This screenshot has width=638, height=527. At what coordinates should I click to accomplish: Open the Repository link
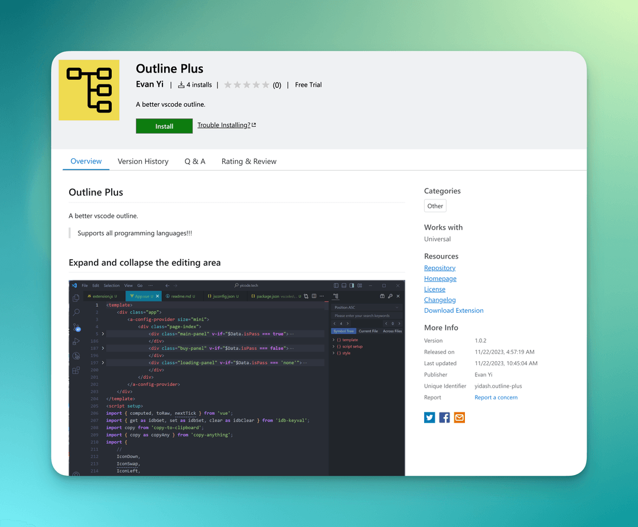(440, 268)
